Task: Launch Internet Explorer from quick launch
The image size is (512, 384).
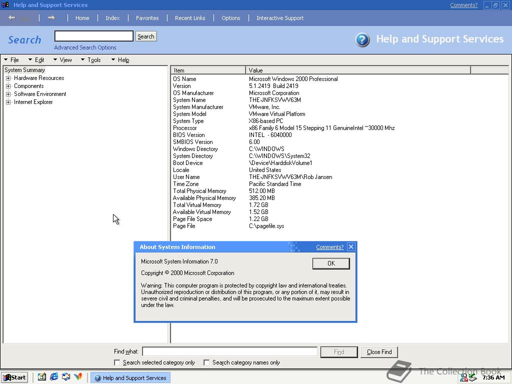Action: [54, 377]
